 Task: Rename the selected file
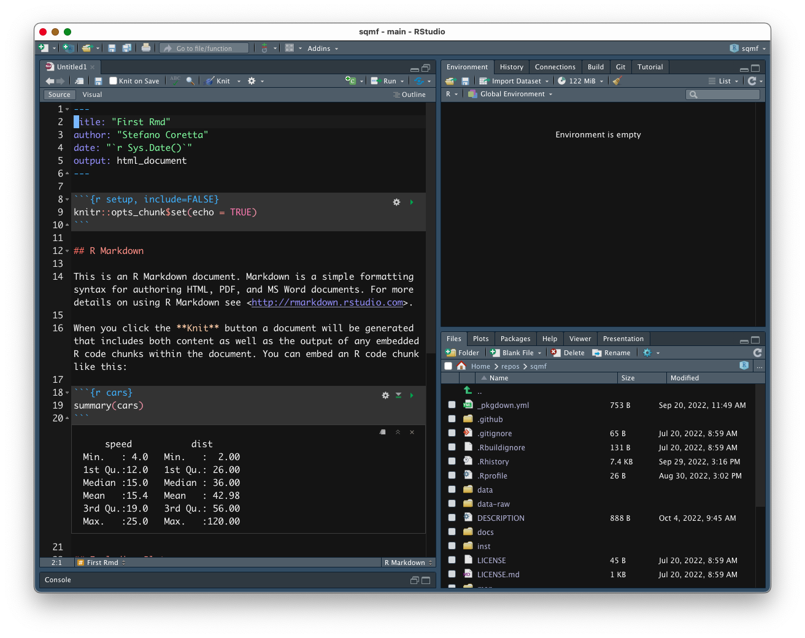point(611,353)
